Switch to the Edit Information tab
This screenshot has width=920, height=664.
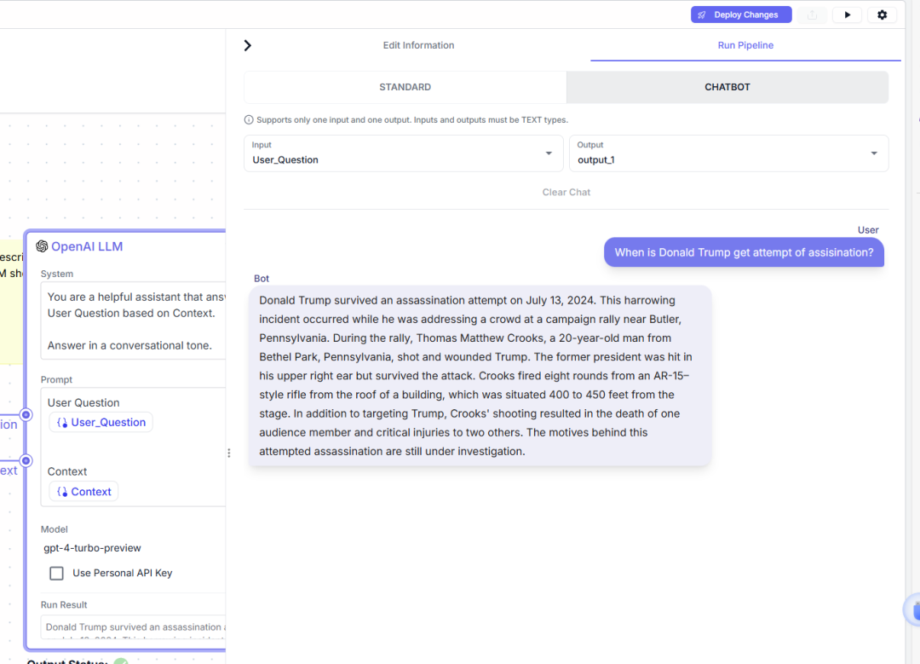pyautogui.click(x=418, y=45)
